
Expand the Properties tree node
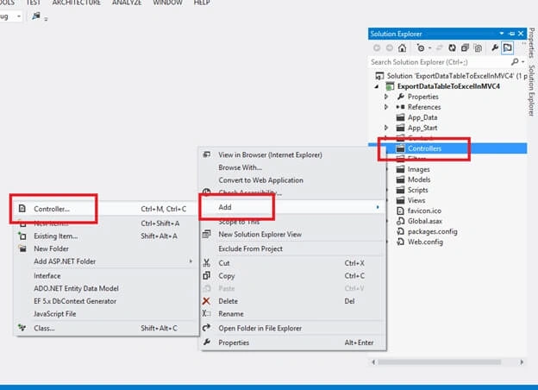point(386,97)
